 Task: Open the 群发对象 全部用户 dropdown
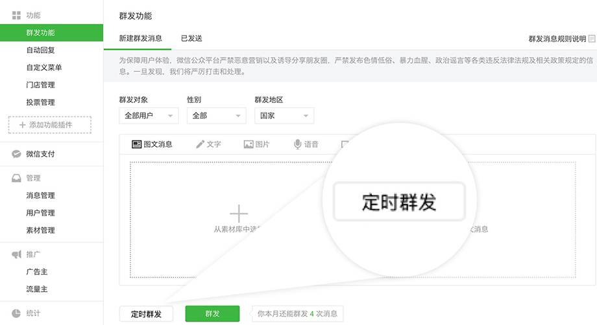coord(149,116)
